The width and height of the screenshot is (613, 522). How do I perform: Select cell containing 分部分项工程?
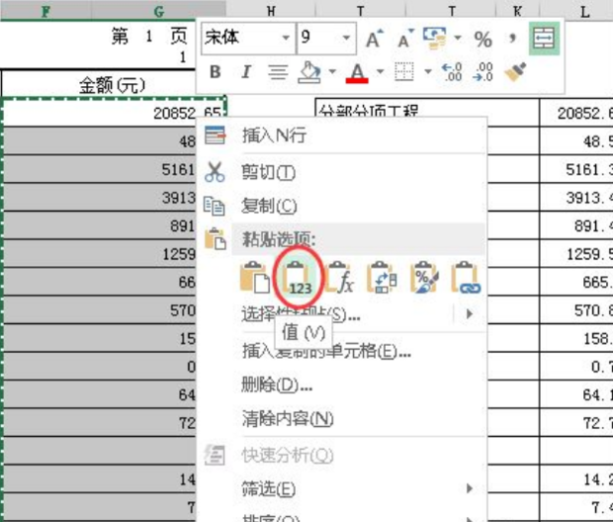pos(427,113)
